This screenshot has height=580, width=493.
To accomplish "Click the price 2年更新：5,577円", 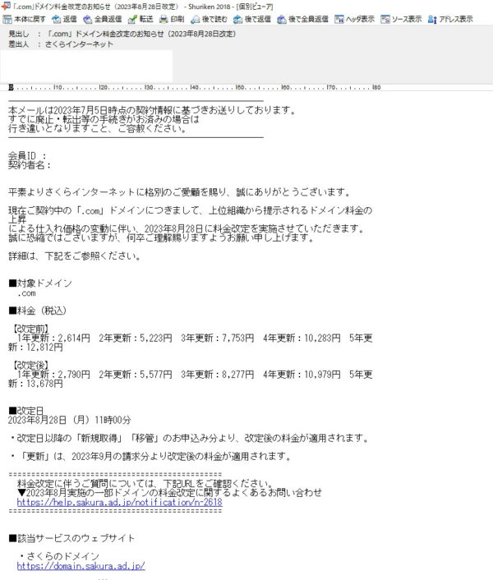I will pyautogui.click(x=136, y=375).
